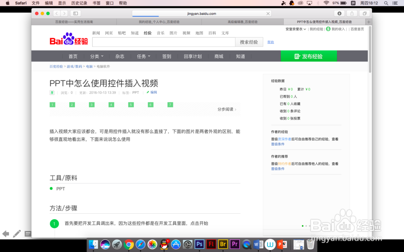Click the Baidu 经验 logo

[x=69, y=39]
